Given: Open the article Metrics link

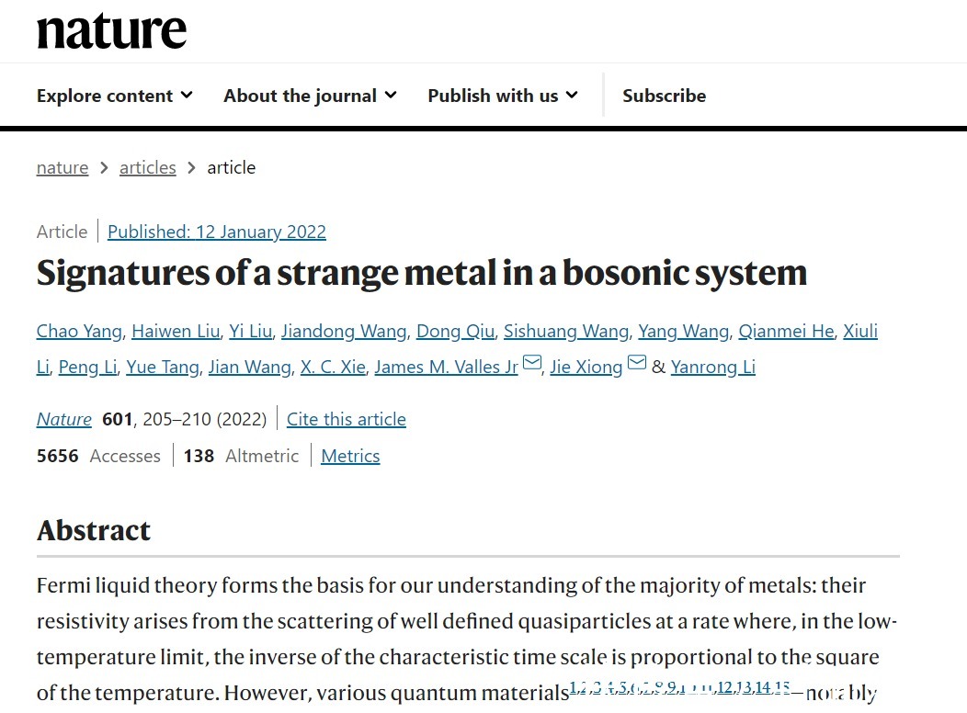Looking at the screenshot, I should (350, 456).
